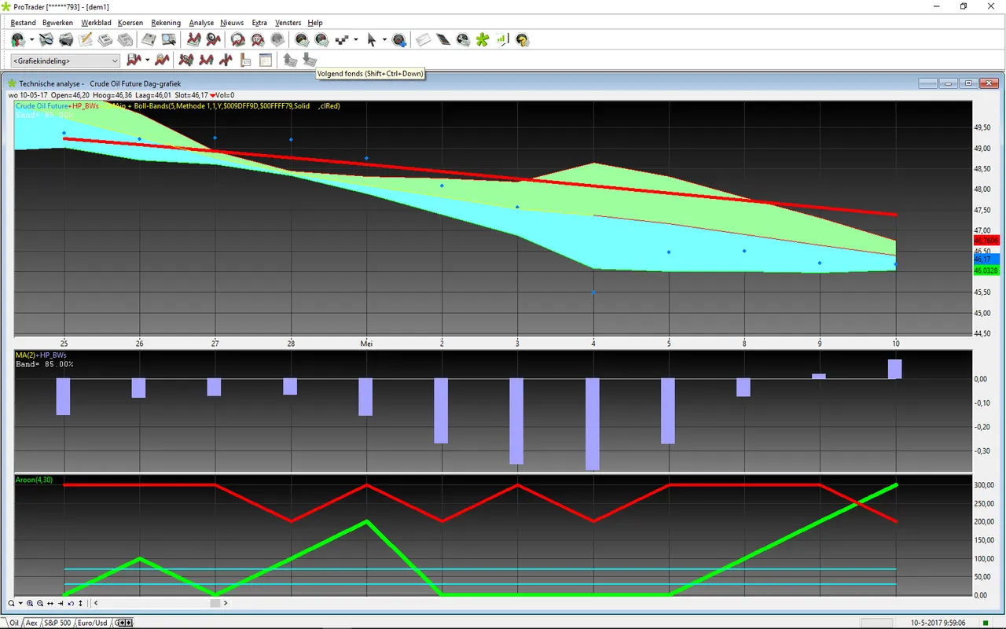Expand the arrow beside the dotted pattern icon

point(356,39)
